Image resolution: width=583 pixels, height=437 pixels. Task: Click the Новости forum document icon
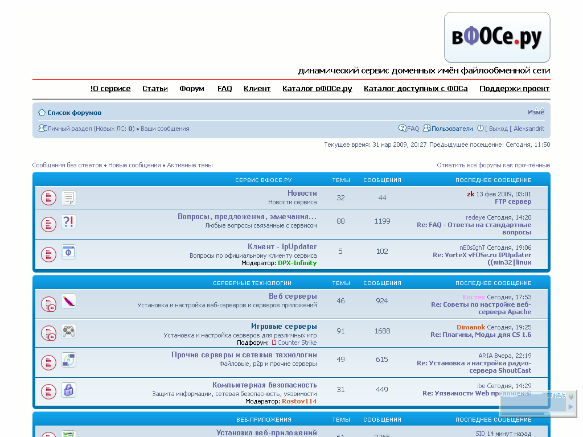click(68, 198)
